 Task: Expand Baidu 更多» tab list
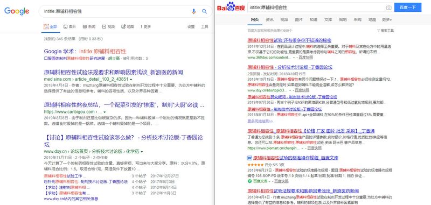(387, 19)
